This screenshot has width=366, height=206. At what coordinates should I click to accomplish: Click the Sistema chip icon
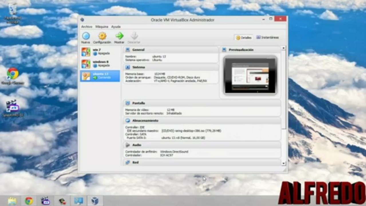128,67
